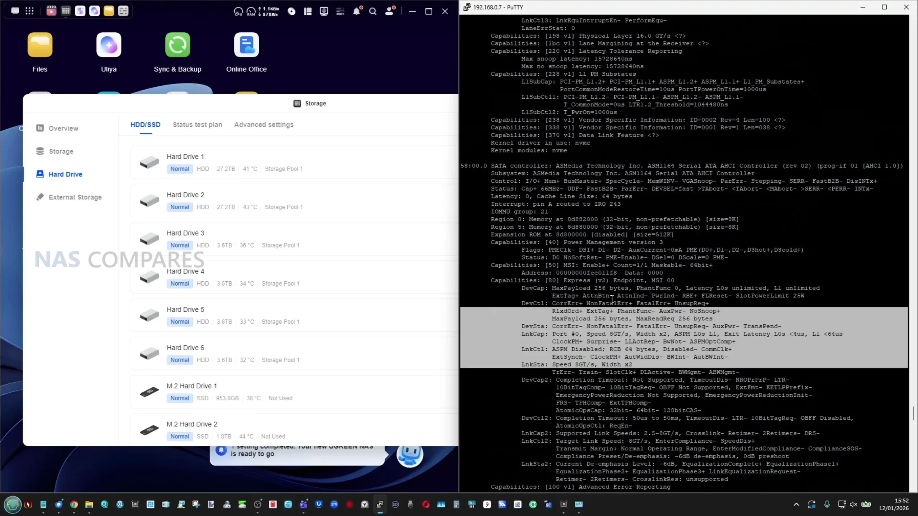Click the Control Panel sliders icon in dock
918x516 pixels.
[x=123, y=11]
